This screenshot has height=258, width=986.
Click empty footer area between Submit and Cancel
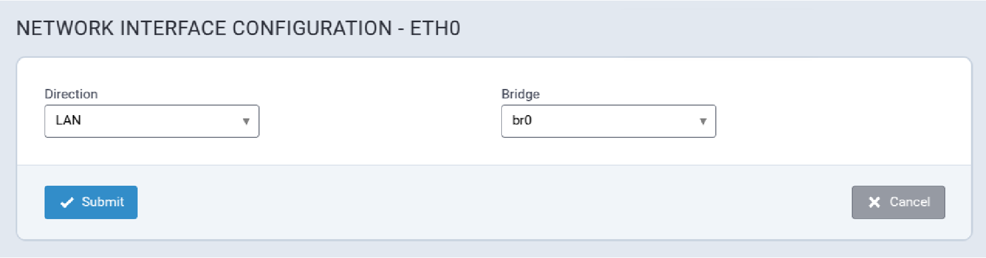[x=490, y=202]
